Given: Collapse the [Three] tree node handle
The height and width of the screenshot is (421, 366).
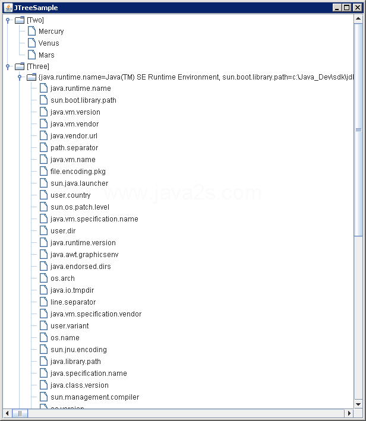Looking at the screenshot, I should point(8,67).
